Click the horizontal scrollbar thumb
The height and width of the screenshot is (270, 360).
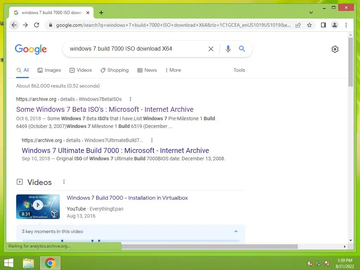210,246
